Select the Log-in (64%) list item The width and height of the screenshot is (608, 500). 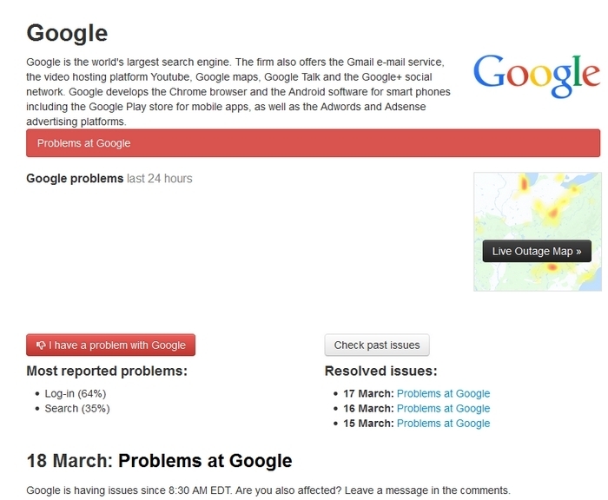[76, 393]
